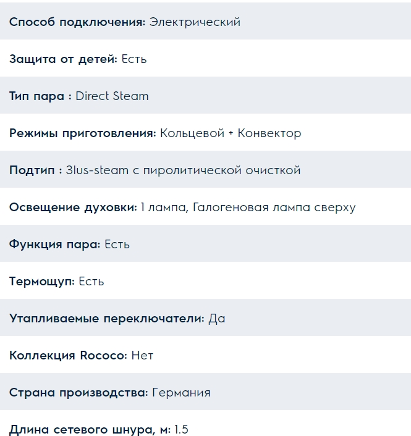Click the 'Электрический' value text
The image size is (411, 436).
coord(195,22)
